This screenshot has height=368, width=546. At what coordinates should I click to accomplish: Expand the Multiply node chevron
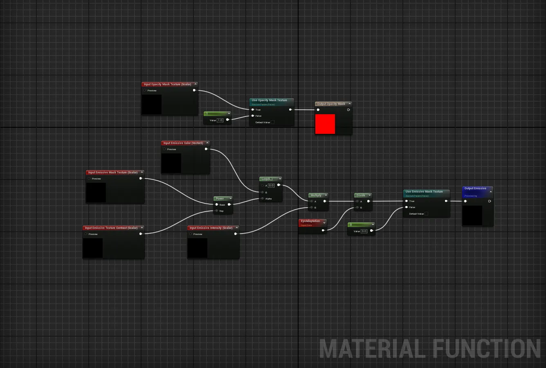(x=326, y=195)
